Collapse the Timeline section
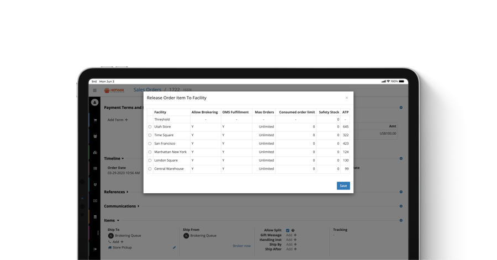The height and width of the screenshot is (260, 497). click(114, 158)
